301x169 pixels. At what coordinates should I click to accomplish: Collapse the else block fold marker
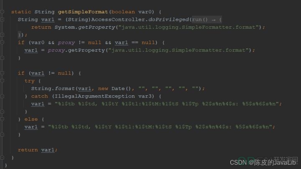point(3,119)
